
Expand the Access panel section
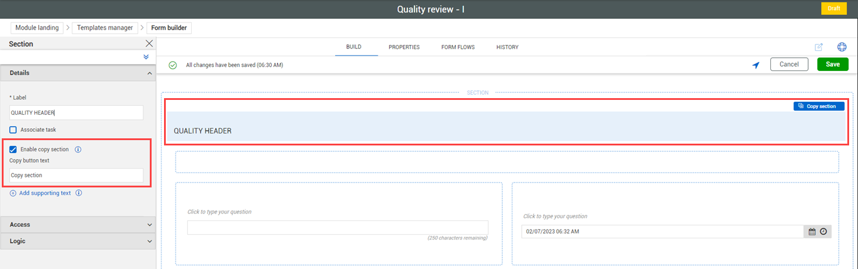(149, 225)
